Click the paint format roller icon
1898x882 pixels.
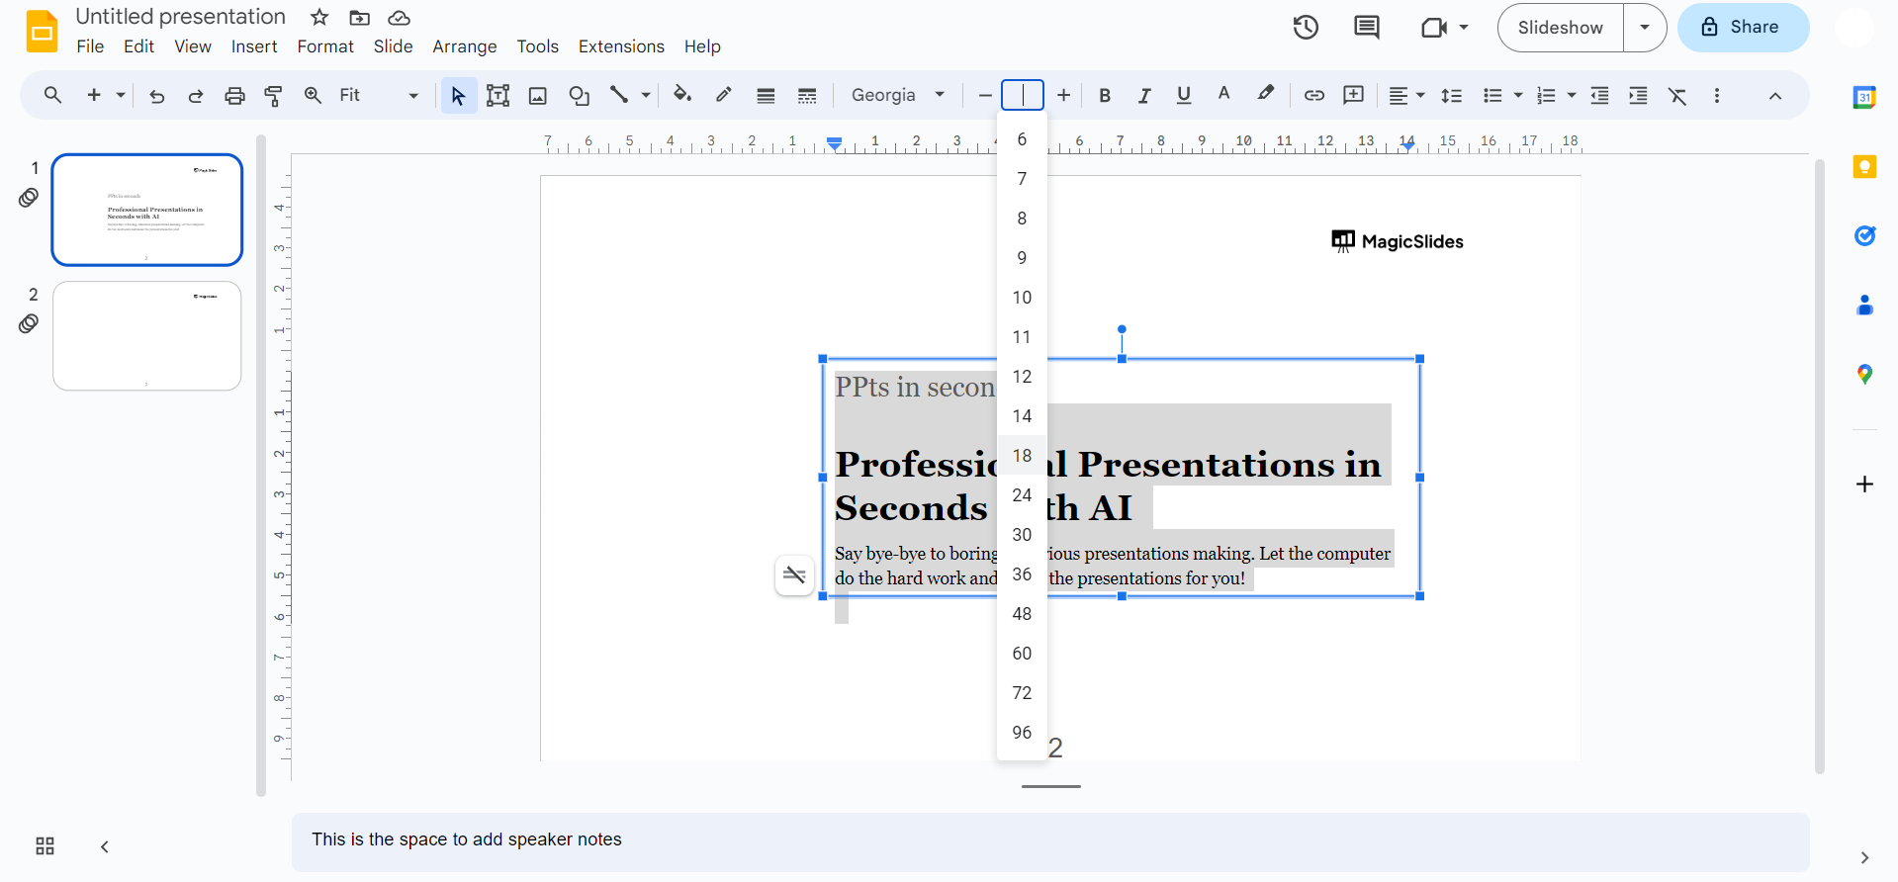coord(274,96)
